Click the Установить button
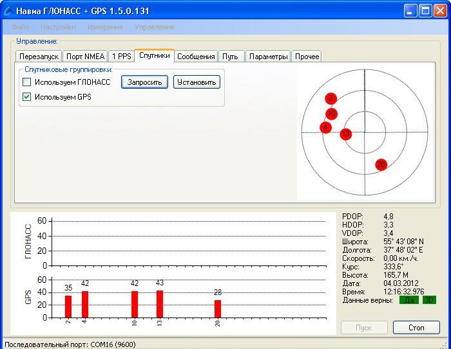Screen dimensions: 451x349 (x=197, y=82)
